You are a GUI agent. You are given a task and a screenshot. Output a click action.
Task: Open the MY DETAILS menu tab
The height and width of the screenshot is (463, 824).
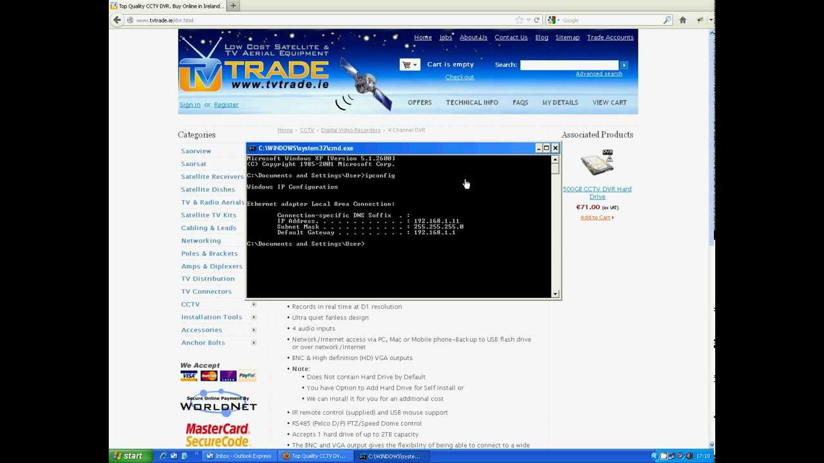560,102
